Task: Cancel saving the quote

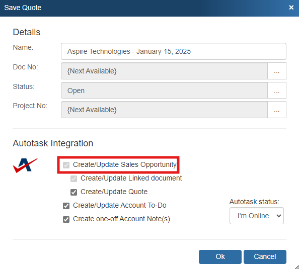Action: pos(265,257)
